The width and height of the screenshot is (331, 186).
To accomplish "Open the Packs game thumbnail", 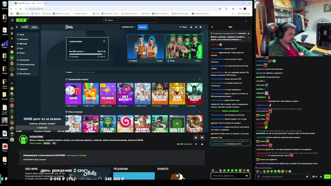I will pyautogui.click(x=91, y=94).
